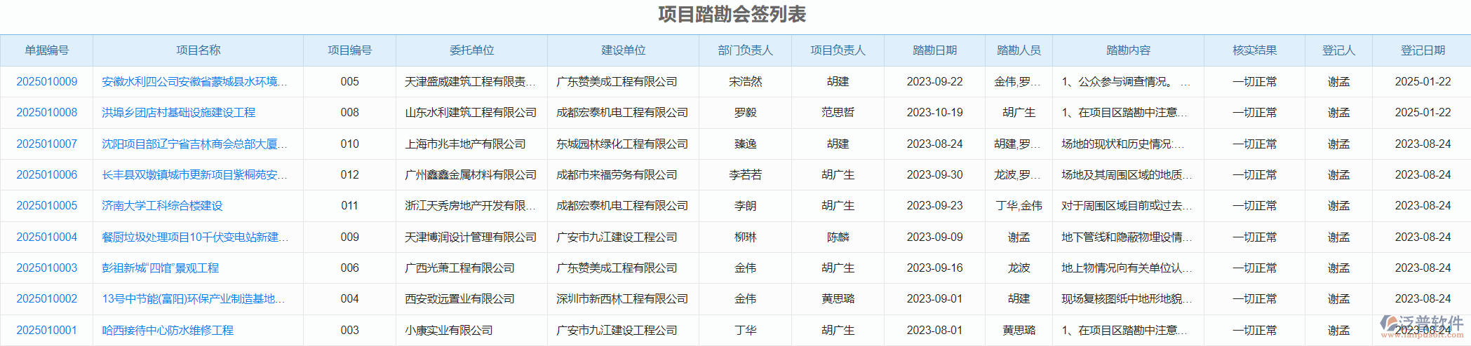Click the 登记人 column header
The height and width of the screenshot is (346, 1471).
[1339, 50]
